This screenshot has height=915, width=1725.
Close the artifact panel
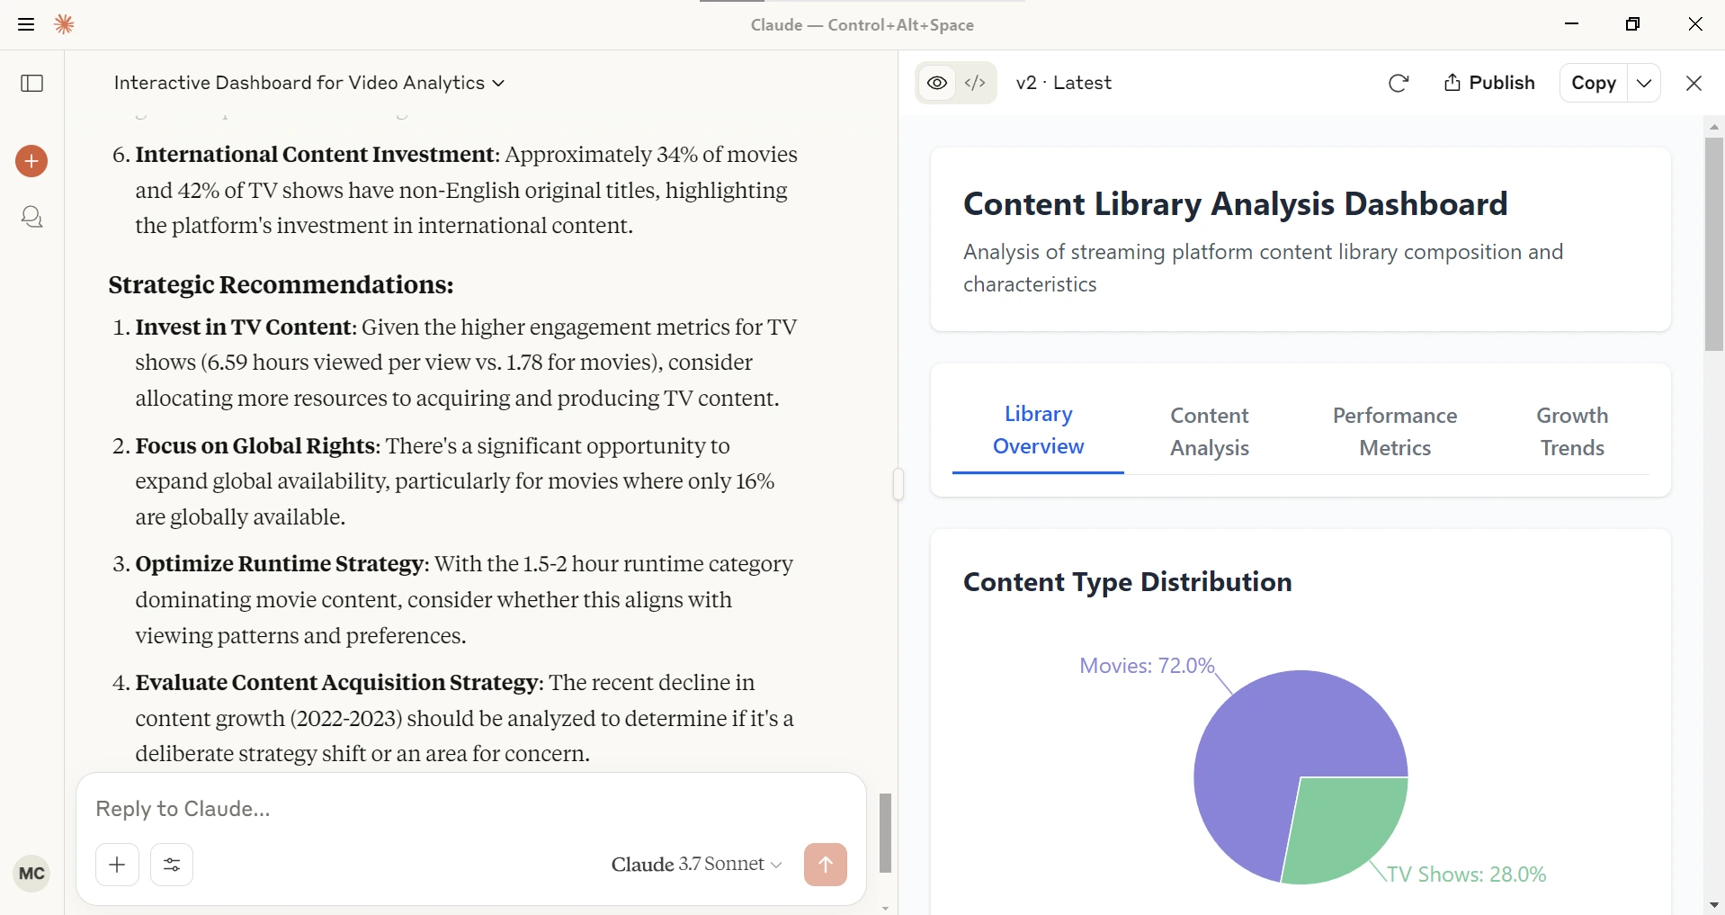pos(1694,83)
